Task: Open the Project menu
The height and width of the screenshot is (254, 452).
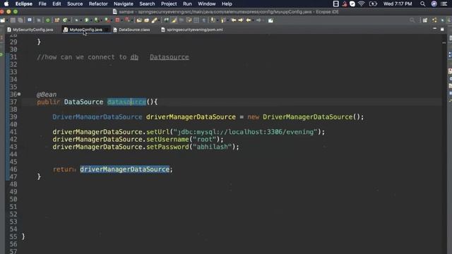Action: point(169,4)
